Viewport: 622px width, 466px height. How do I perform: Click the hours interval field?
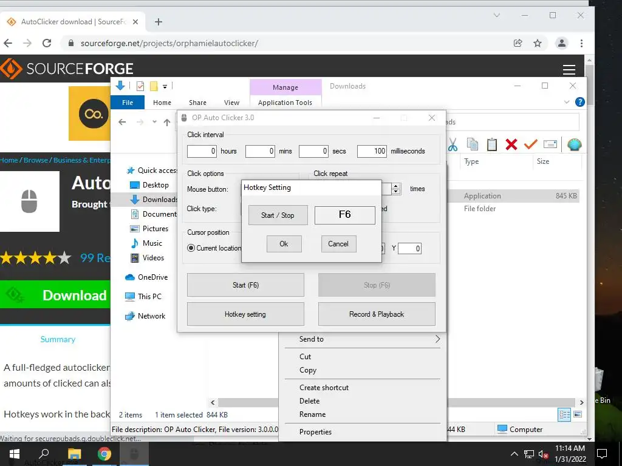(x=202, y=151)
